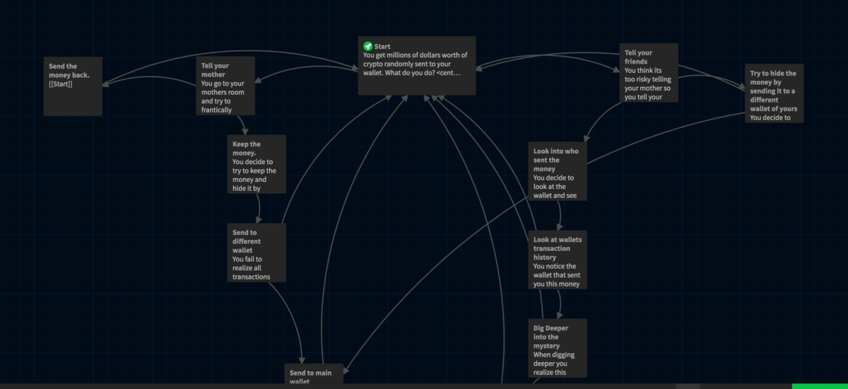Click the green rocket start icon

click(367, 46)
